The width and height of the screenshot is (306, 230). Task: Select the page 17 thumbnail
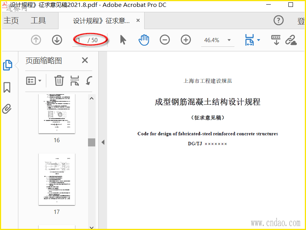click(57, 179)
